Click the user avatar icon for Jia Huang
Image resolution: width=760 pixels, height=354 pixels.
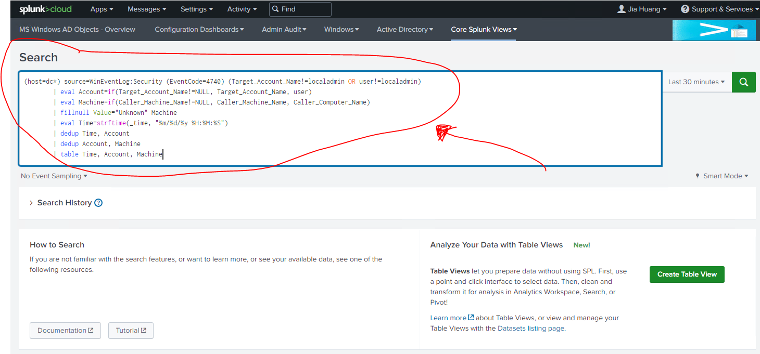click(621, 9)
